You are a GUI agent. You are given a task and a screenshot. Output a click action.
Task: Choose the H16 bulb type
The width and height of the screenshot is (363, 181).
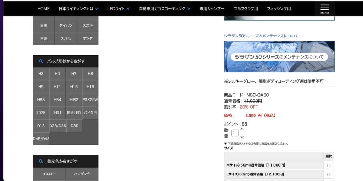tap(74, 86)
